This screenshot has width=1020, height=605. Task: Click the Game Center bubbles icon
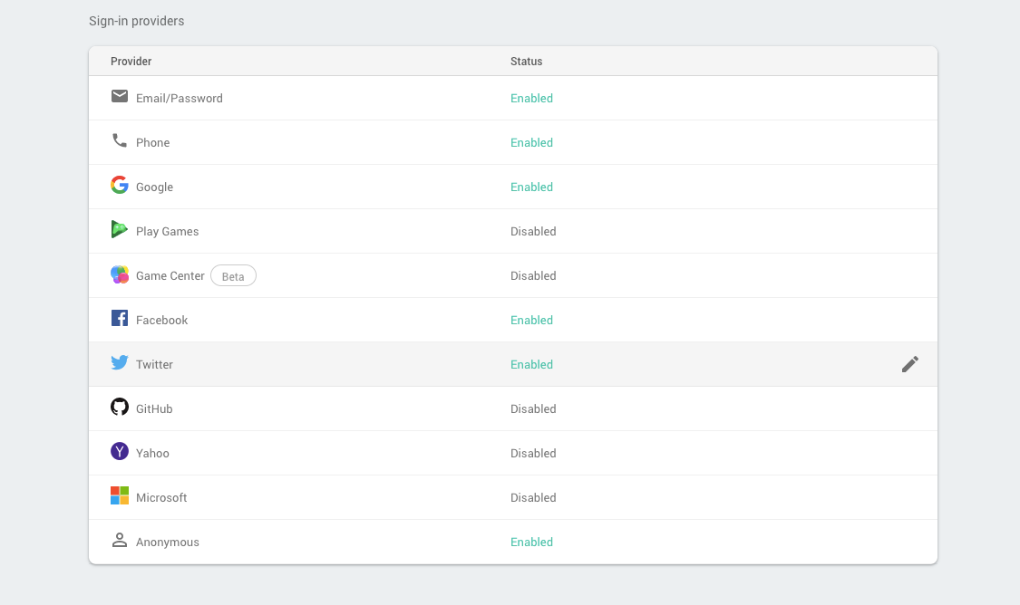(x=119, y=274)
